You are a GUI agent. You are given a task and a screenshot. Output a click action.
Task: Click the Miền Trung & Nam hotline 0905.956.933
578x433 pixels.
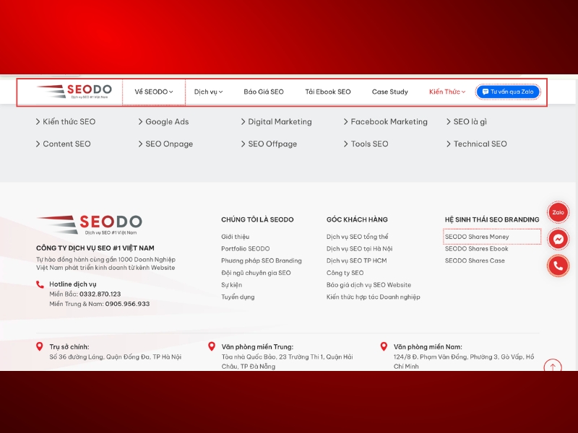click(x=127, y=304)
